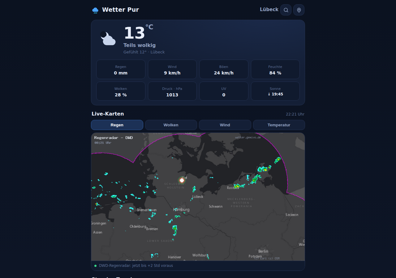Open the city search icon
Viewport: 396px width, 278px height.
[286, 10]
